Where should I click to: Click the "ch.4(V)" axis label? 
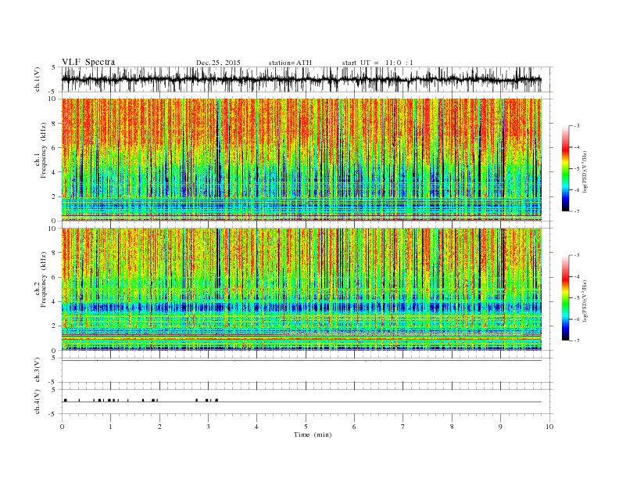pos(38,402)
